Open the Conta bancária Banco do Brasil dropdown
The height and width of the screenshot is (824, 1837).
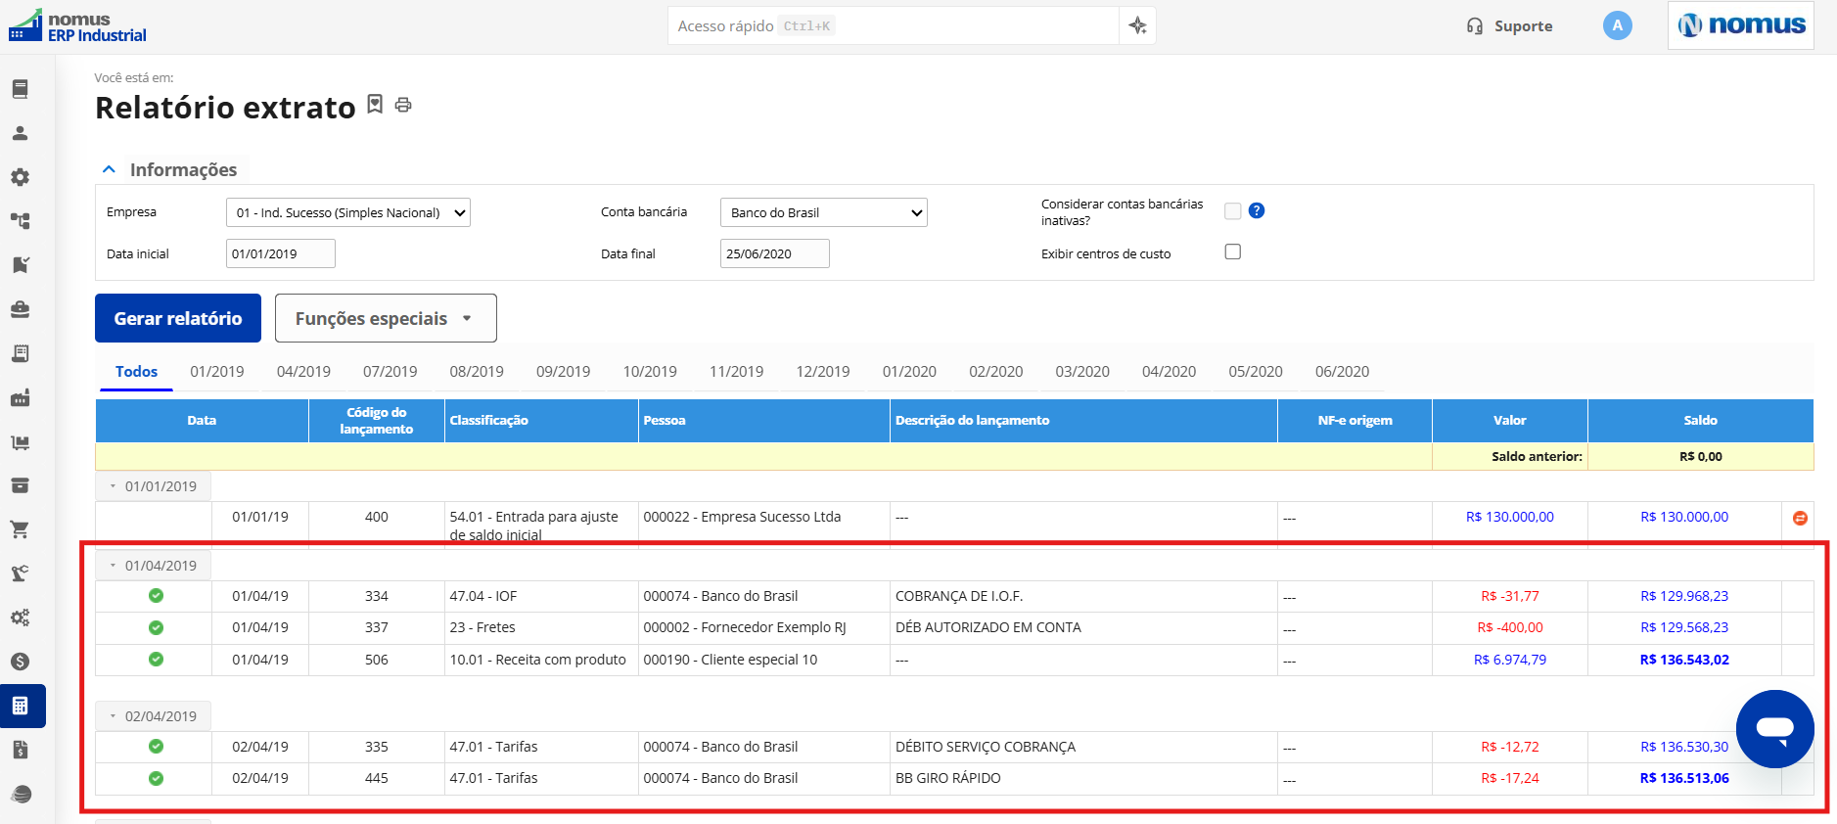click(824, 212)
